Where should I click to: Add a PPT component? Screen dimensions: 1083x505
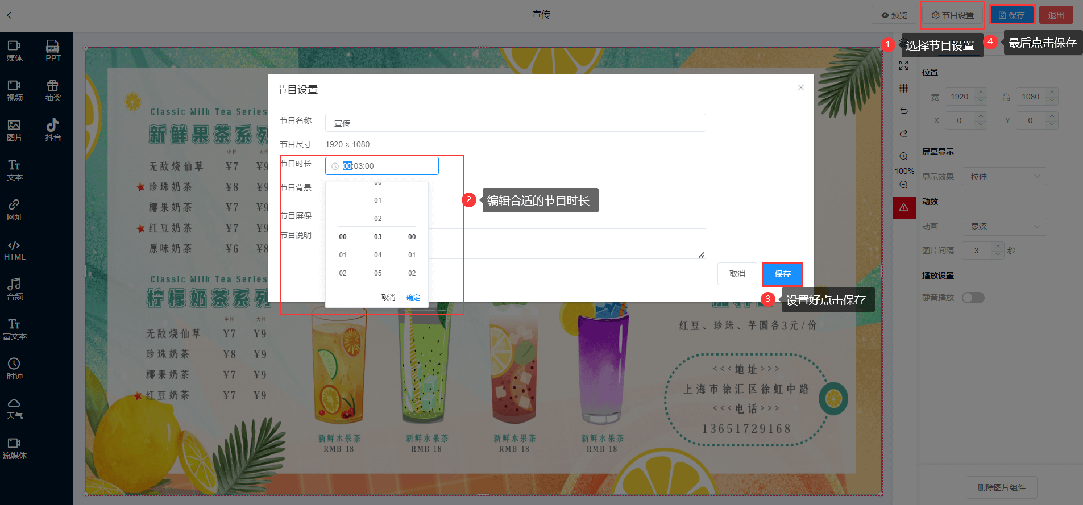(x=53, y=51)
